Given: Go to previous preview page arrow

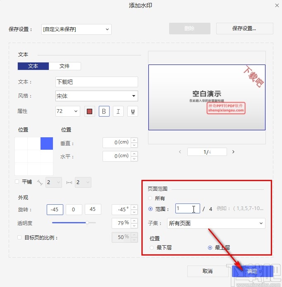Looking at the screenshot, I should [180, 152].
